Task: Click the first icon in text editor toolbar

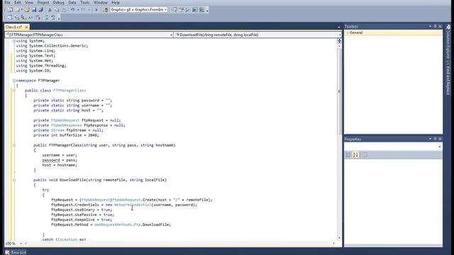Action: point(9,18)
